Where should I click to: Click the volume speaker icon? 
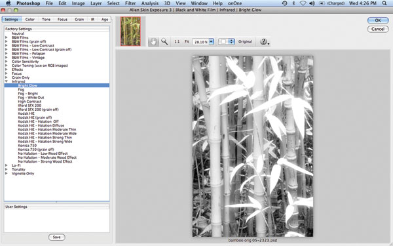312,3
